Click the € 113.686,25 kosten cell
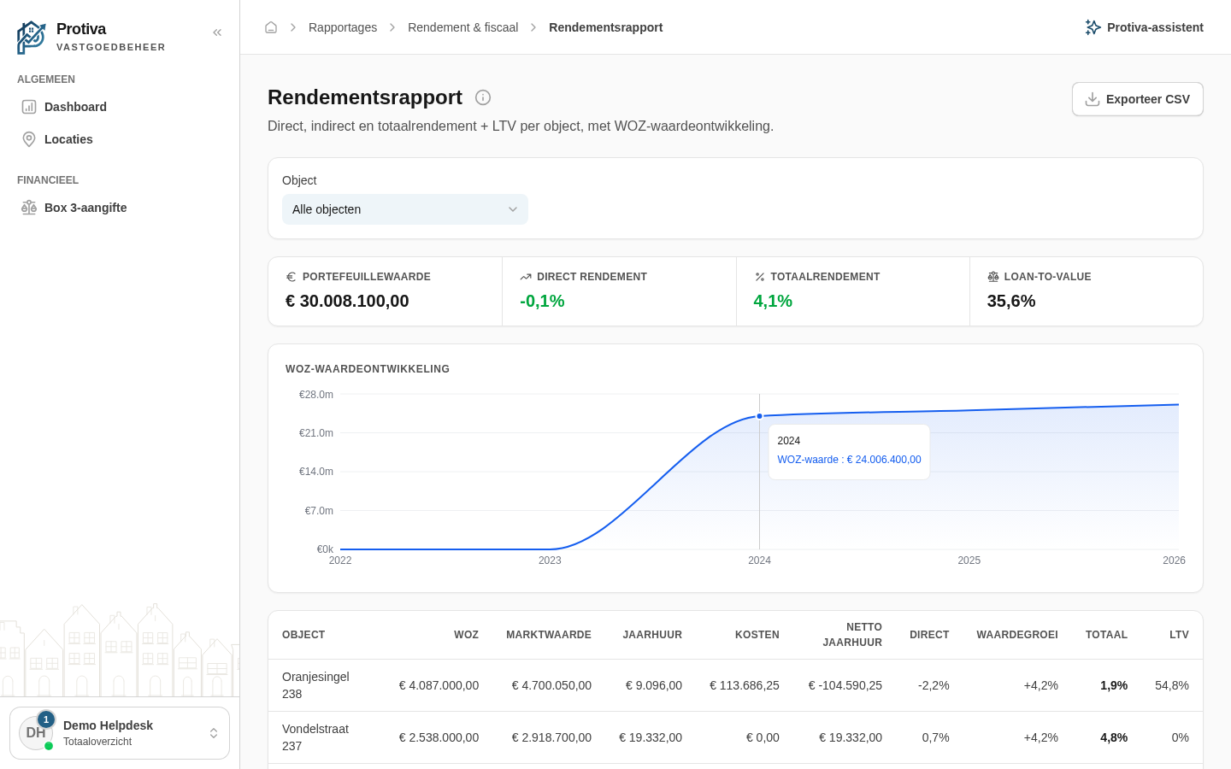 745,685
